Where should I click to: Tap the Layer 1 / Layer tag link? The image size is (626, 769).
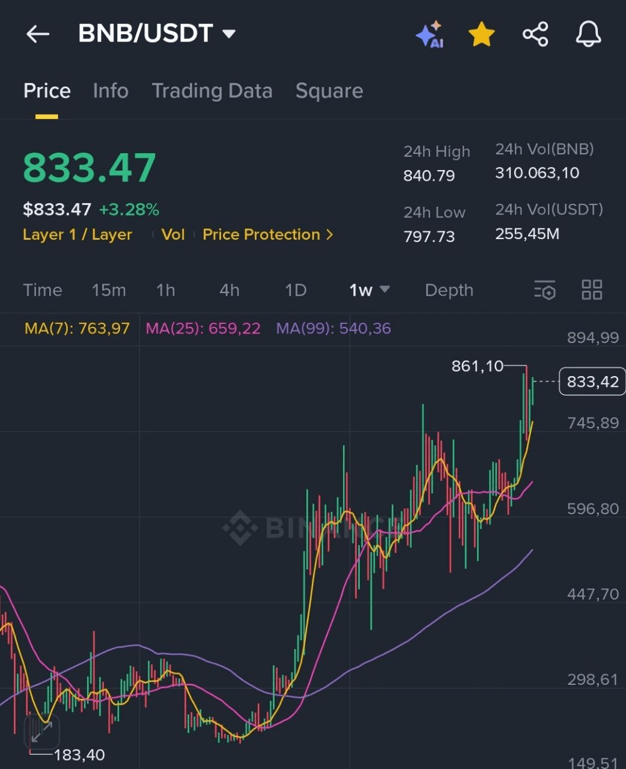(77, 234)
